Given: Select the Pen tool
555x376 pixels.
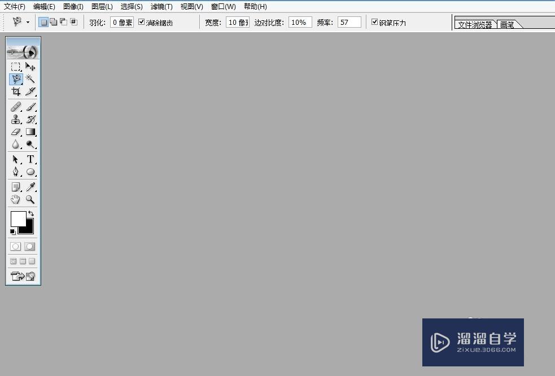Looking at the screenshot, I should (16, 172).
